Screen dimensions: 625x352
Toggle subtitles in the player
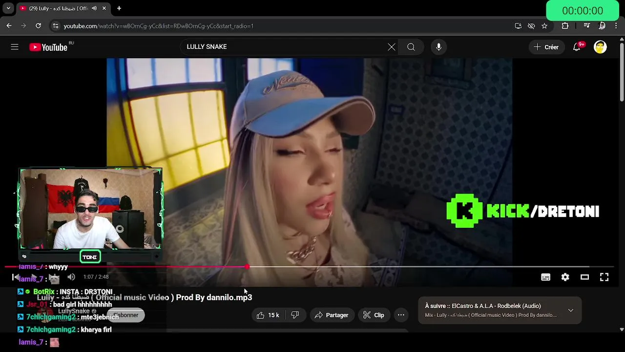click(x=546, y=277)
